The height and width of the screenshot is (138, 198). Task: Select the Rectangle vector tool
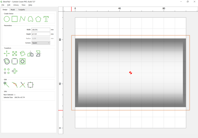[15, 19]
